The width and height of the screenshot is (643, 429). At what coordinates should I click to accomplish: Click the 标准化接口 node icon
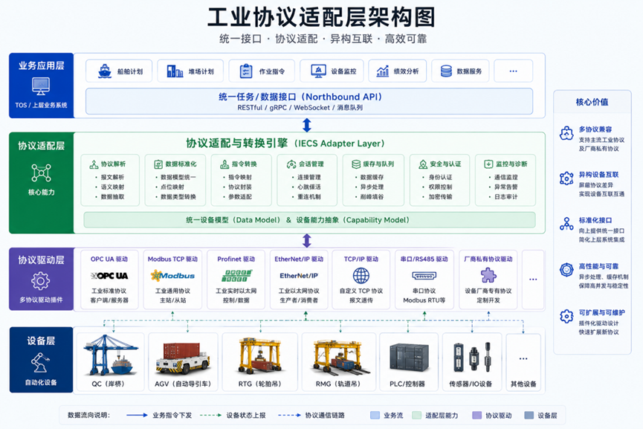(x=566, y=224)
